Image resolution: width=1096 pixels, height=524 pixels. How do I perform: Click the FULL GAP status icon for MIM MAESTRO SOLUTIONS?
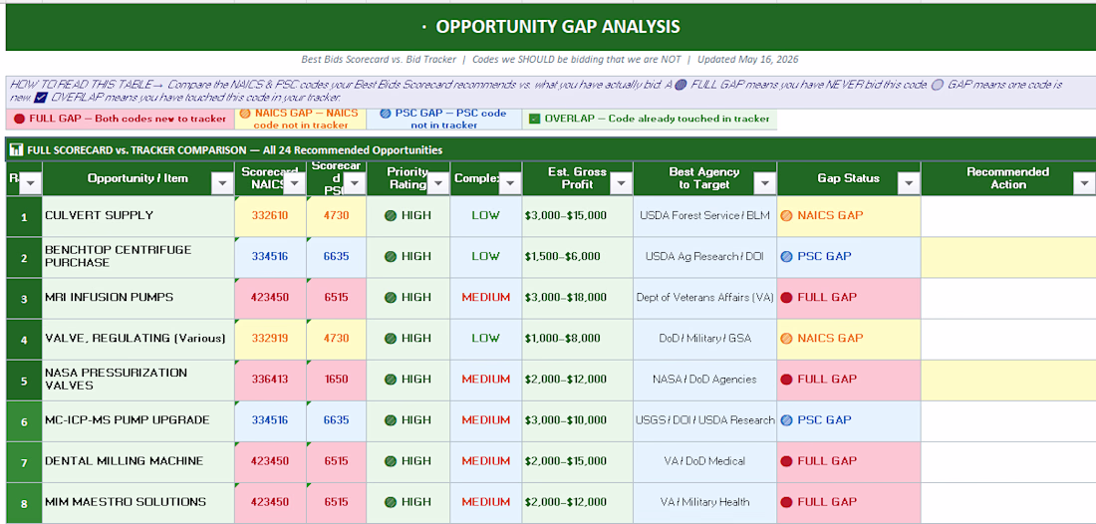point(786,502)
